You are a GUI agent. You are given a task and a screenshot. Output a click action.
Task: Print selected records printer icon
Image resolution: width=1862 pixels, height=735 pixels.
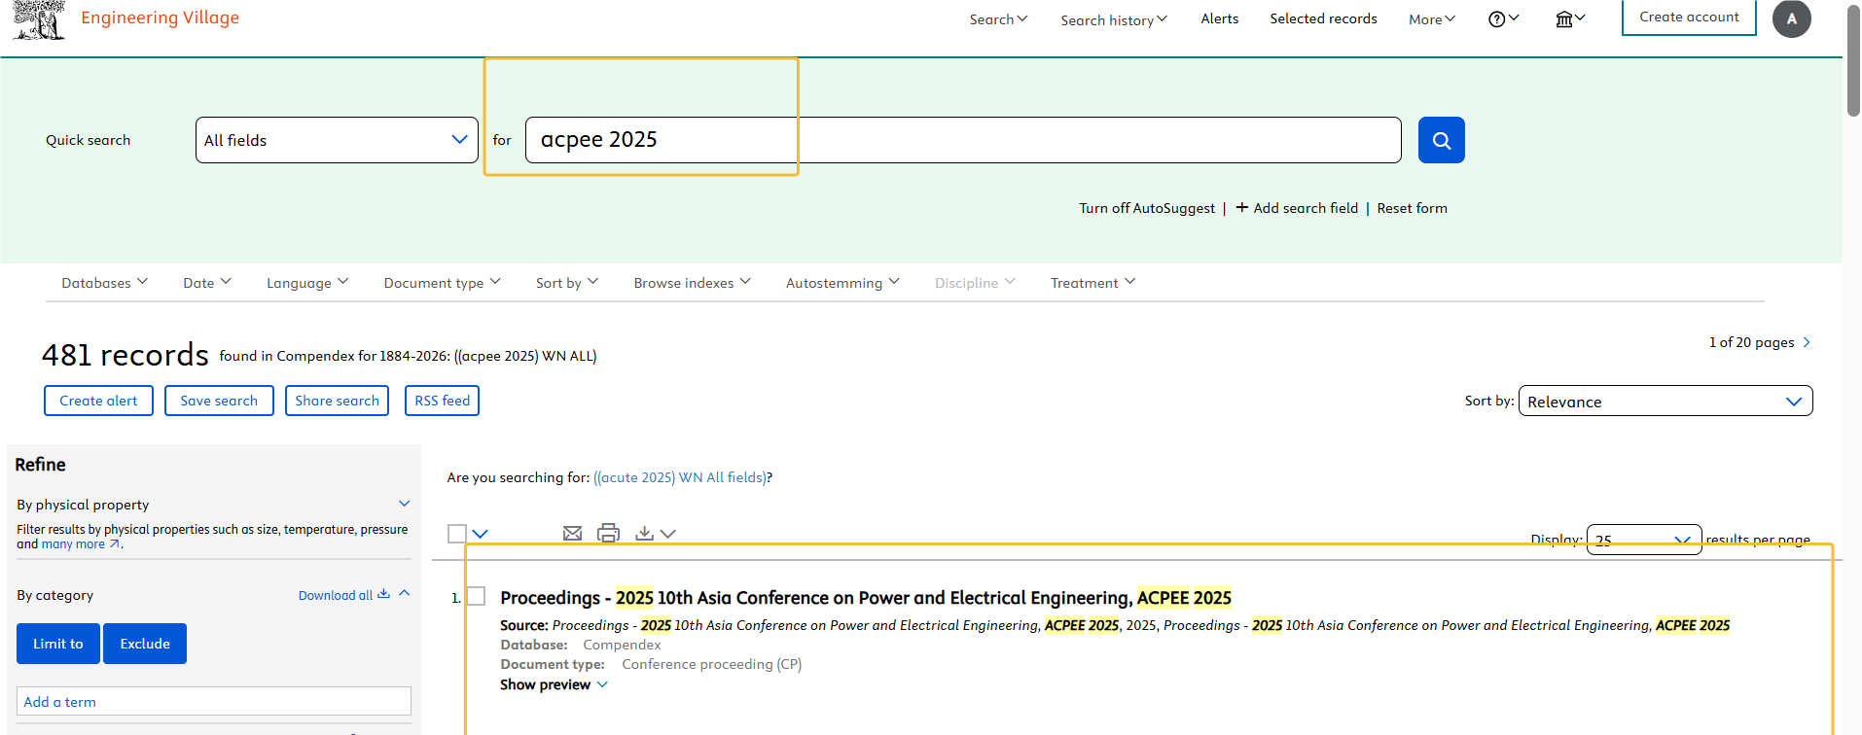[608, 533]
